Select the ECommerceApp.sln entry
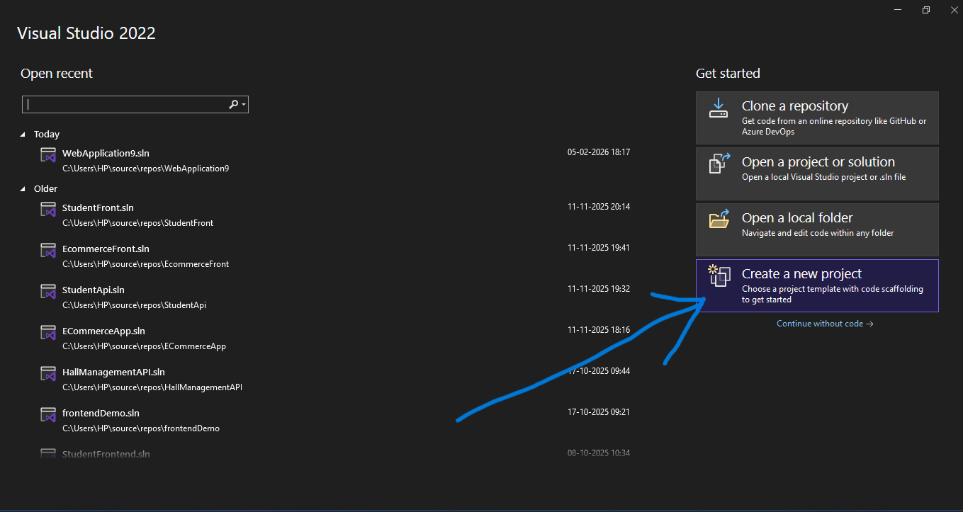This screenshot has width=963, height=512. pyautogui.click(x=103, y=331)
